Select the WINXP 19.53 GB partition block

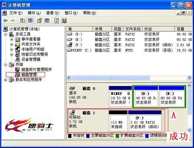(120, 96)
